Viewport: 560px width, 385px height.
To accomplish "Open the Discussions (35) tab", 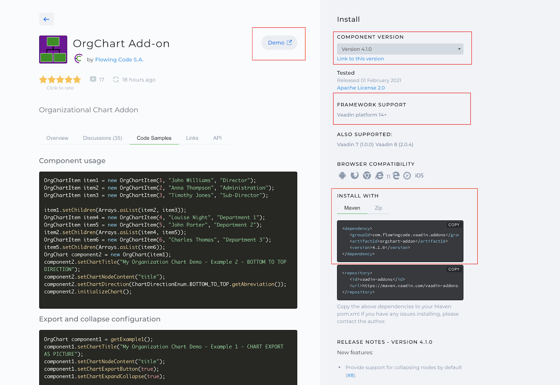I will [103, 138].
